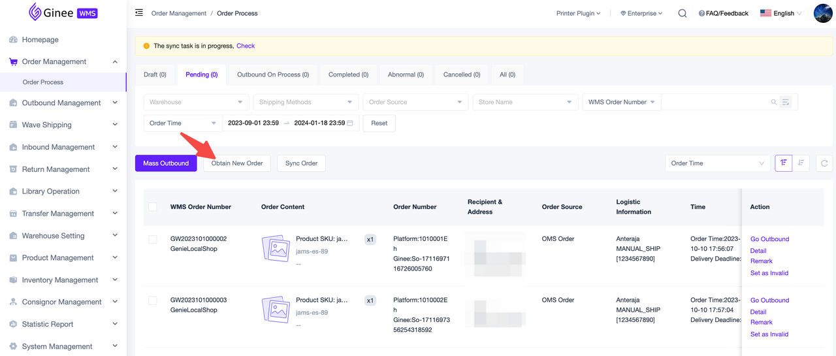Collapse the sidebar with the menu icon
The image size is (836, 356).
tap(139, 12)
